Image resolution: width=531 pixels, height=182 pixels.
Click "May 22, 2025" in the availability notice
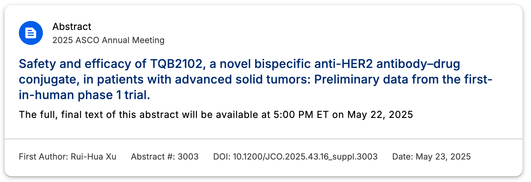click(380, 115)
